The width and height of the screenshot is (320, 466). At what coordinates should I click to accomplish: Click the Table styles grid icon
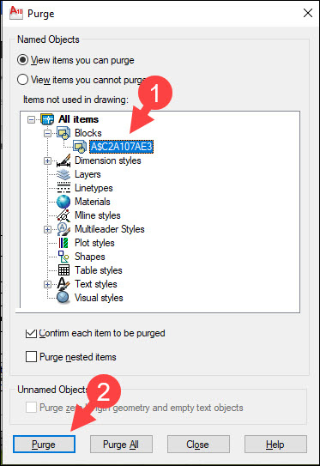[x=63, y=270]
